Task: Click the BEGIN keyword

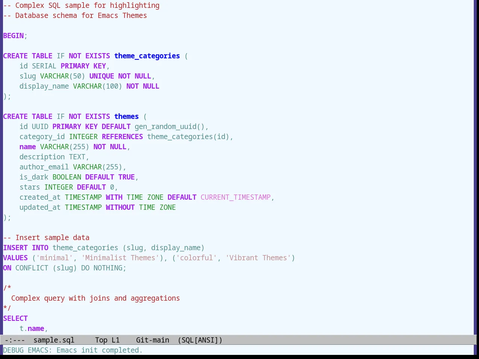Action: [13, 36]
